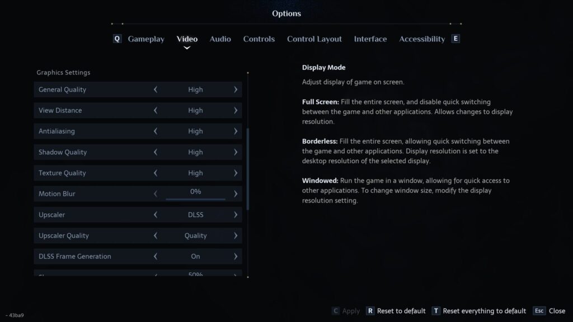This screenshot has height=322, width=573.
Task: Turn off DLSS Frame Generation with left arrow
Action: pos(156,256)
